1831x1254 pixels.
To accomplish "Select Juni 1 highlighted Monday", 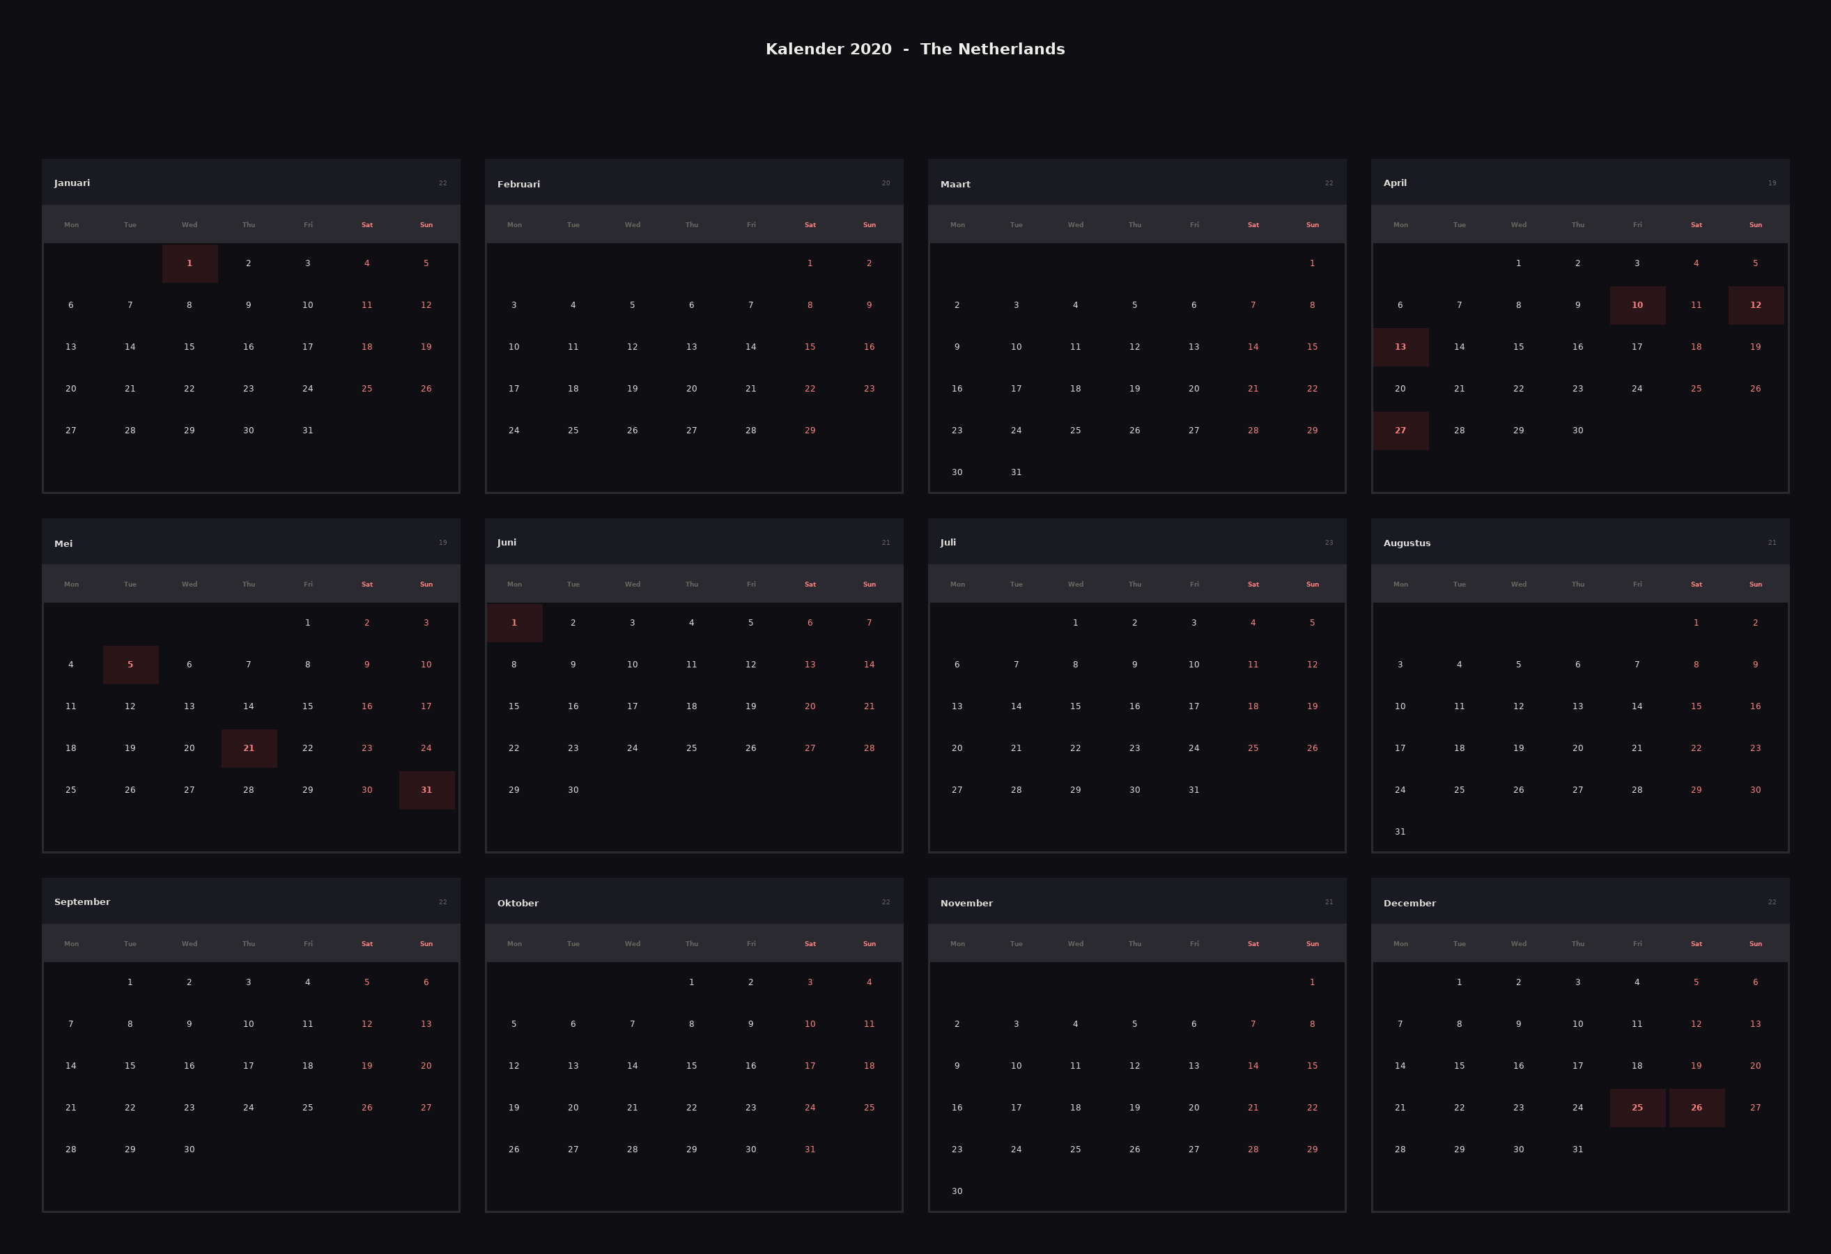I will 514,622.
